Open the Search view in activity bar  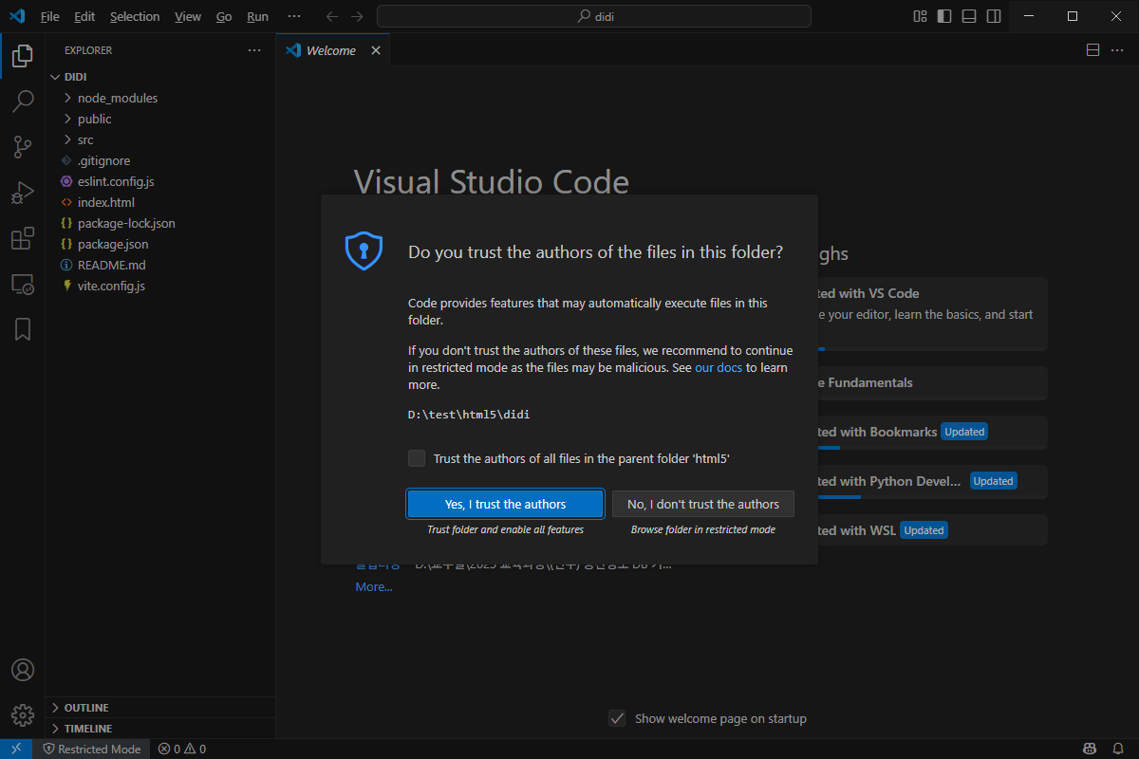pos(23,101)
